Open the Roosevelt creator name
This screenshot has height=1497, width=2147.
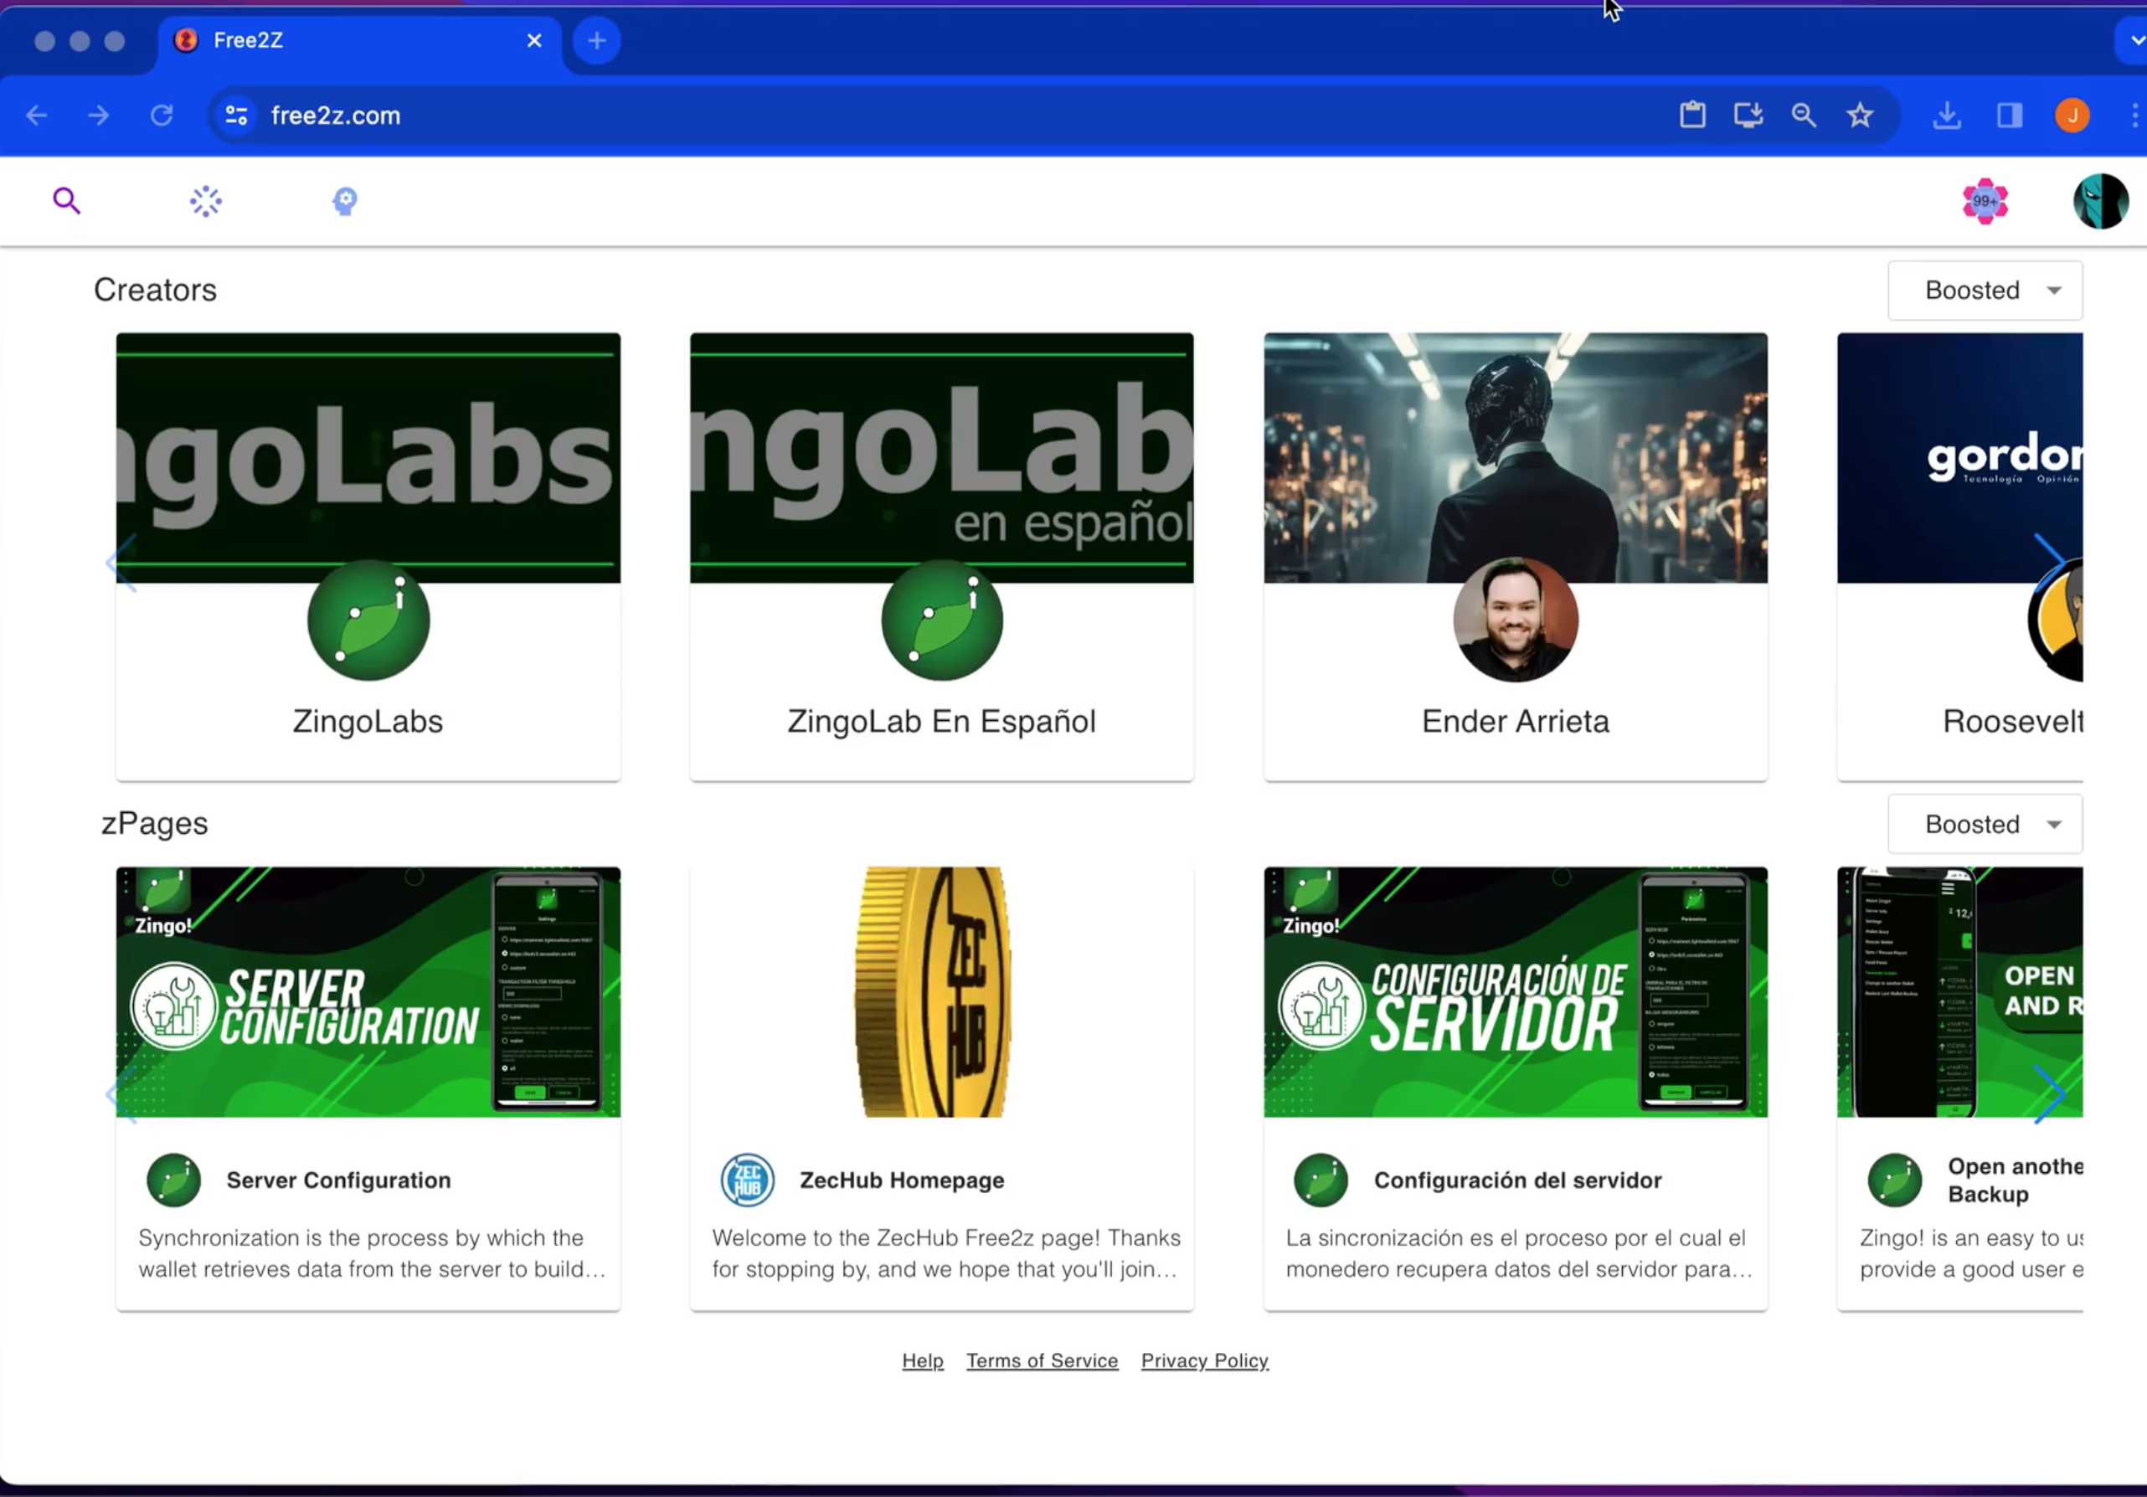[x=2012, y=721]
